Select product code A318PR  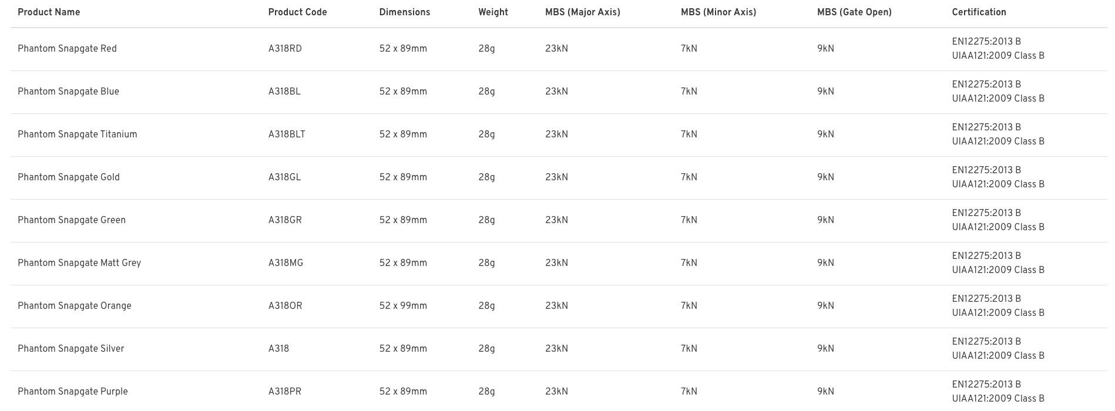click(284, 392)
